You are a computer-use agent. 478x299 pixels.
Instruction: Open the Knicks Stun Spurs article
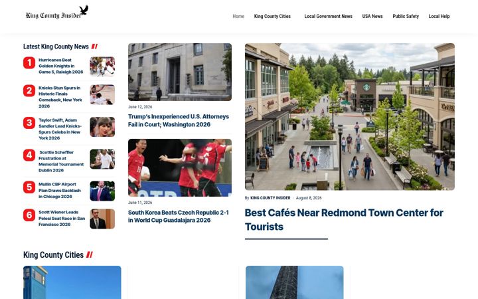click(x=60, y=97)
